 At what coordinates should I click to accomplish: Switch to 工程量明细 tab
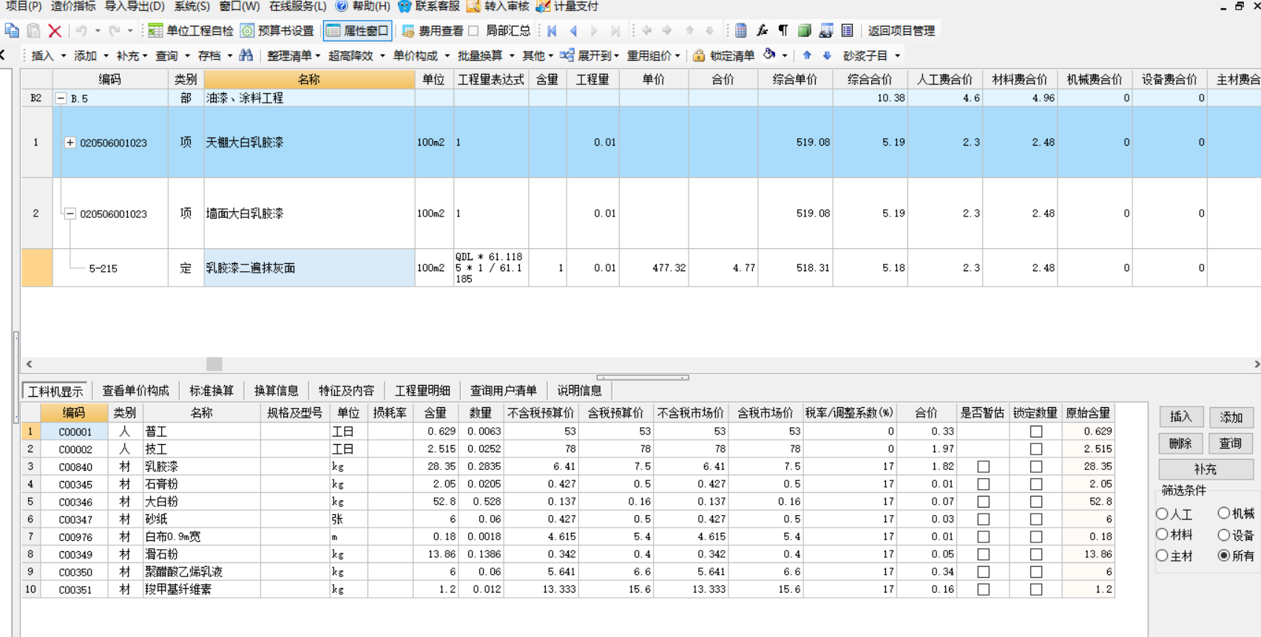(x=422, y=391)
